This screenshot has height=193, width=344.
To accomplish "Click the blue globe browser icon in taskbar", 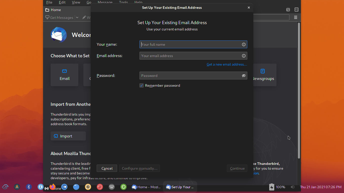I will tap(40, 187).
